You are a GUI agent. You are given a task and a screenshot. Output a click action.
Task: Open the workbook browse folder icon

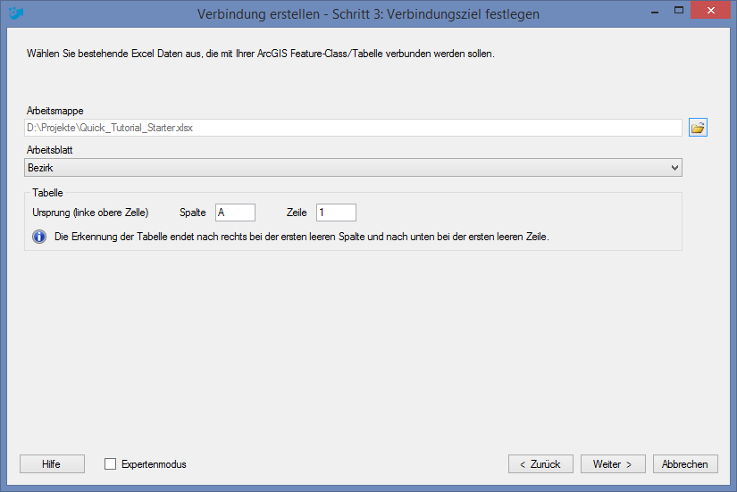pos(698,128)
